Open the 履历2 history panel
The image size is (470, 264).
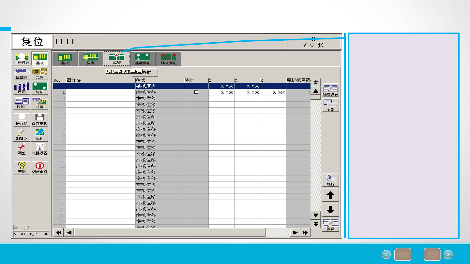(22, 103)
